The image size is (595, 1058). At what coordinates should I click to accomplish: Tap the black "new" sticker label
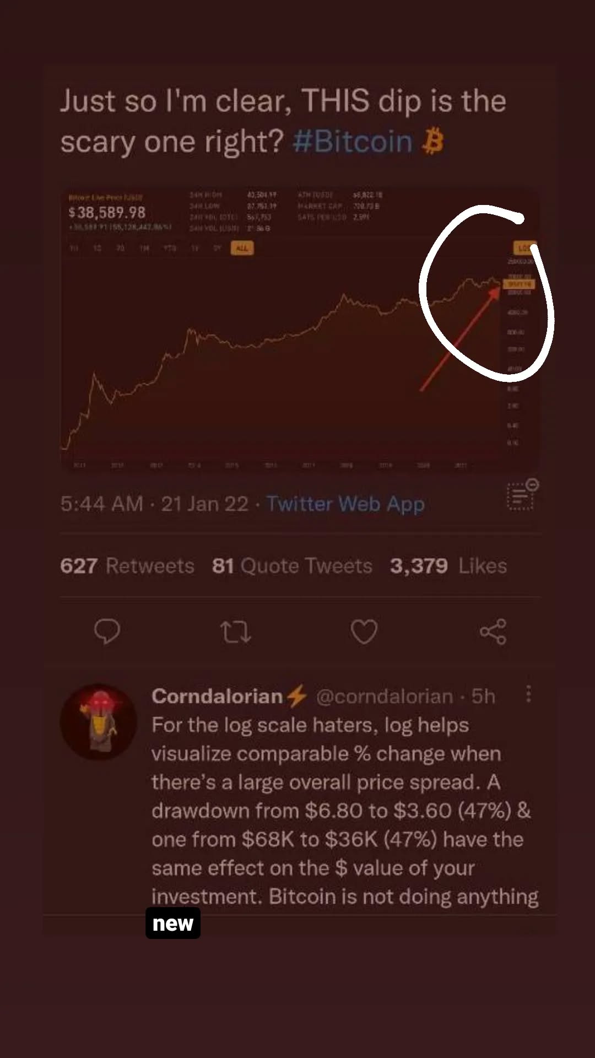tap(173, 924)
